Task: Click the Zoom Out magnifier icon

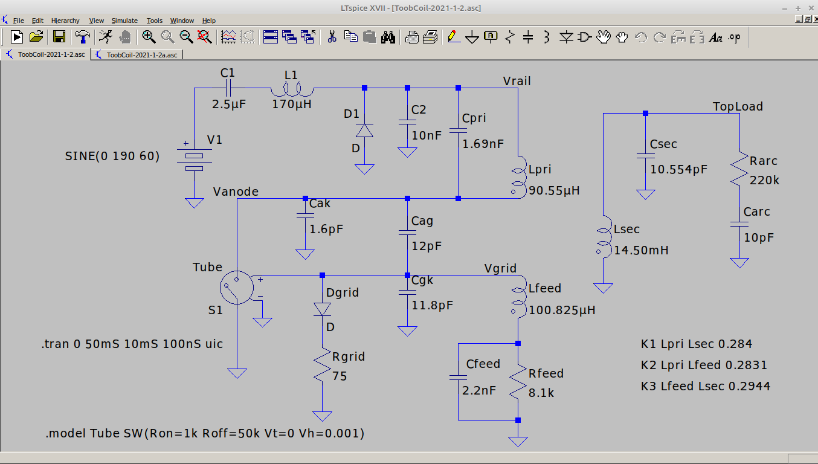Action: pyautogui.click(x=186, y=37)
